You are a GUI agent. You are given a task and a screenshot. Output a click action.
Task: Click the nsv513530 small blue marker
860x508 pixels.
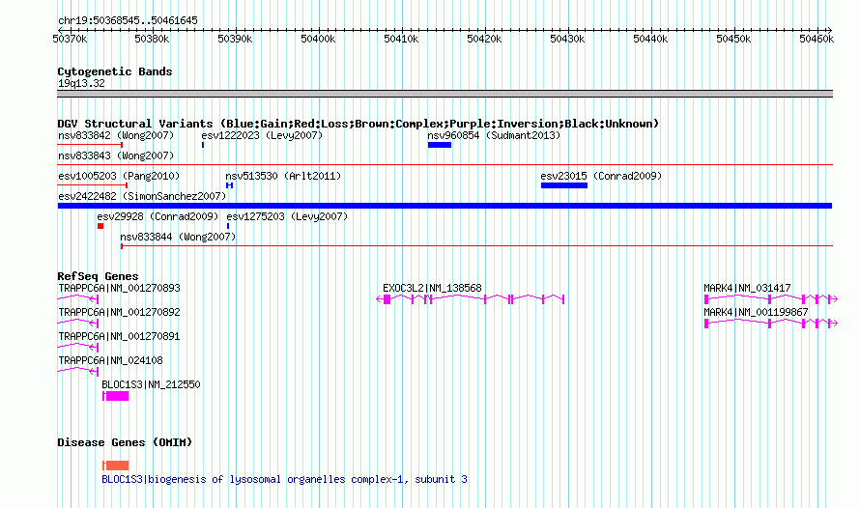tap(229, 185)
